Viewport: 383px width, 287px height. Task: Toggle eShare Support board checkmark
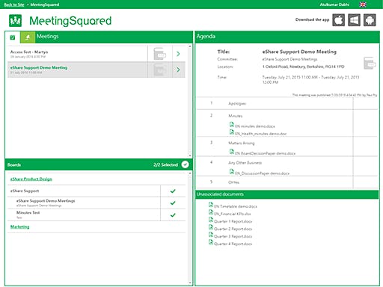click(x=173, y=191)
